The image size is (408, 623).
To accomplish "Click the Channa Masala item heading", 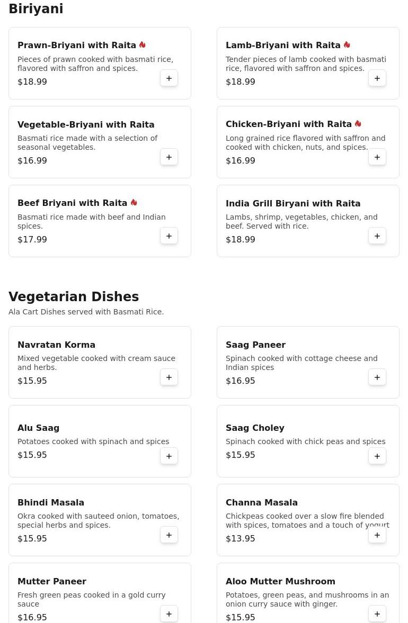I will pyautogui.click(x=262, y=502).
